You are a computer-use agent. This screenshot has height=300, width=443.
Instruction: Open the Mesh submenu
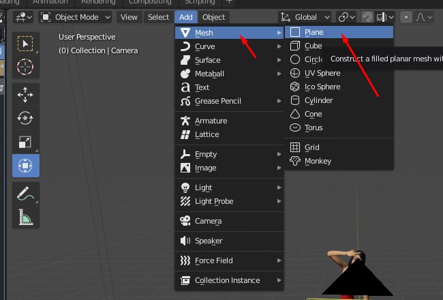point(230,33)
